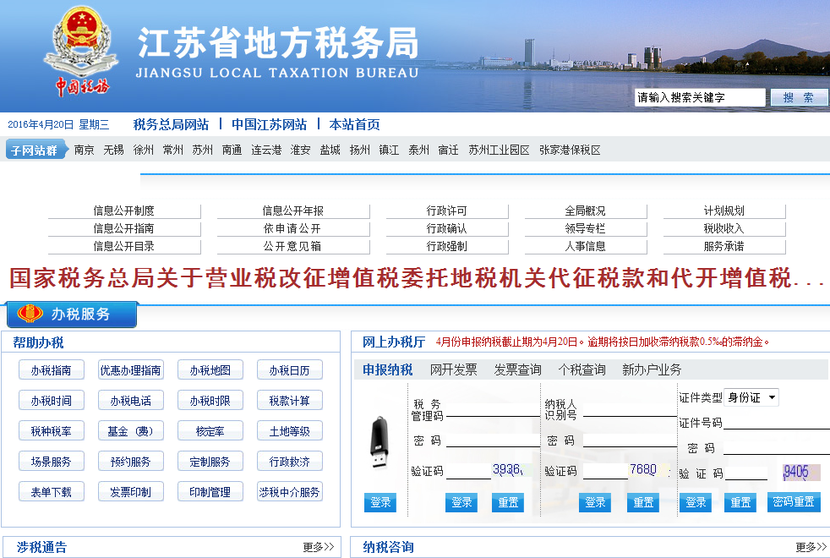
Task: Switch to the 申报纳税 tab
Action: (387, 369)
